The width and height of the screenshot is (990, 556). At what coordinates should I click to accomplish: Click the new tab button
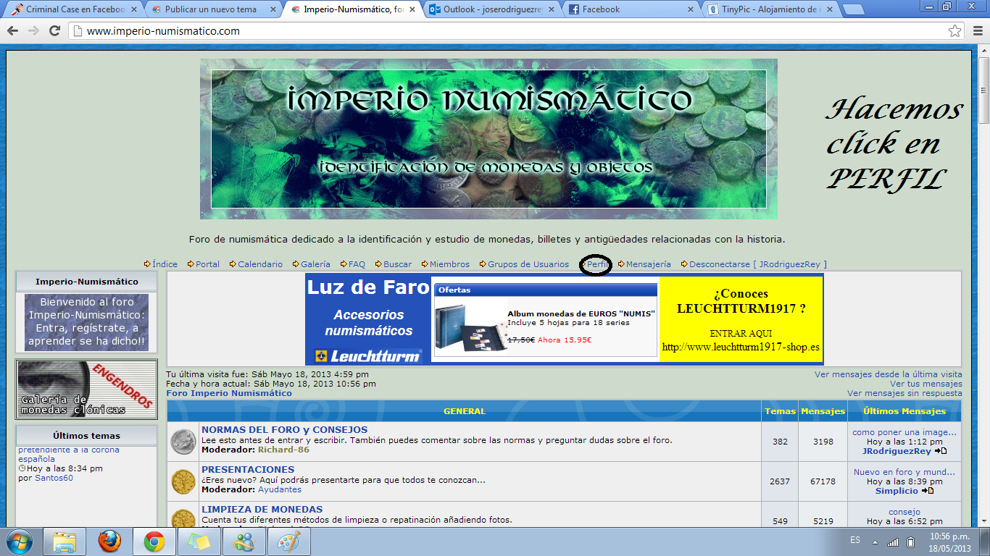(854, 9)
